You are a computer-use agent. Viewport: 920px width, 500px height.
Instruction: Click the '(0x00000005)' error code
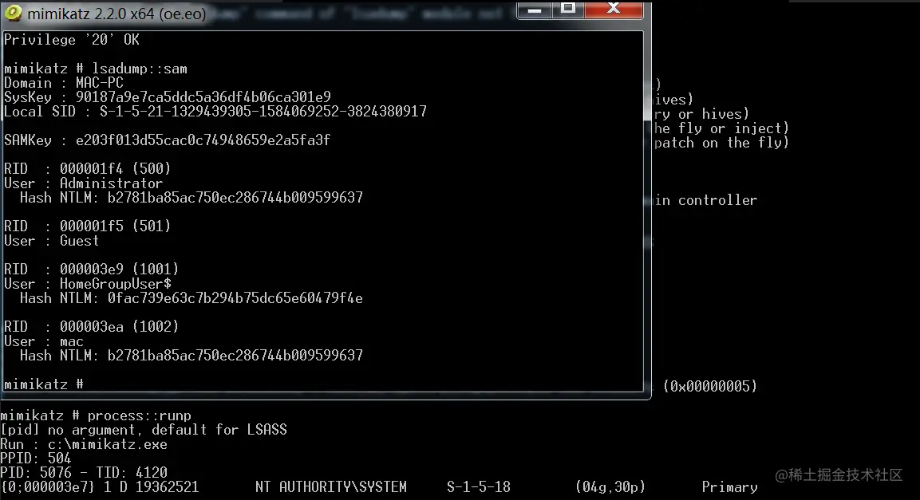pos(710,386)
